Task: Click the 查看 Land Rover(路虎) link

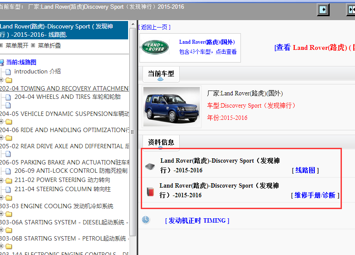Action: tap(314, 48)
